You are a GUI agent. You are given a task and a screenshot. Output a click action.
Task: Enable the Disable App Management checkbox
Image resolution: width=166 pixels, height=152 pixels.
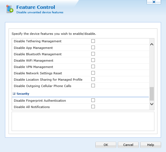93,47
